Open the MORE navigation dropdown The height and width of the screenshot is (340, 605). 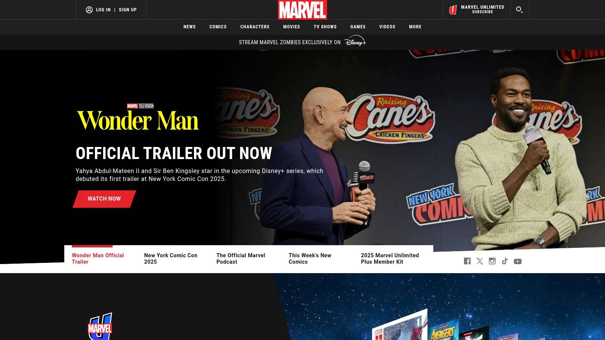(x=415, y=27)
